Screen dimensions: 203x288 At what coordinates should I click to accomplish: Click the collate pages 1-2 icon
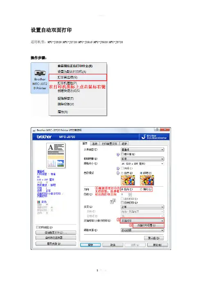click(113, 201)
